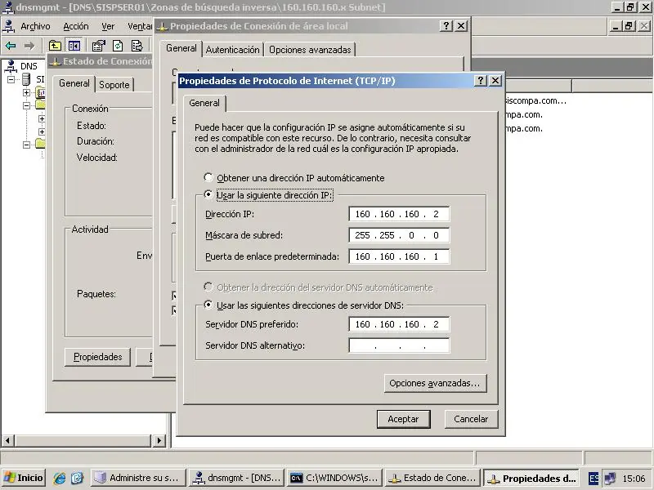Switch to the Autenticación tab

(x=233, y=50)
